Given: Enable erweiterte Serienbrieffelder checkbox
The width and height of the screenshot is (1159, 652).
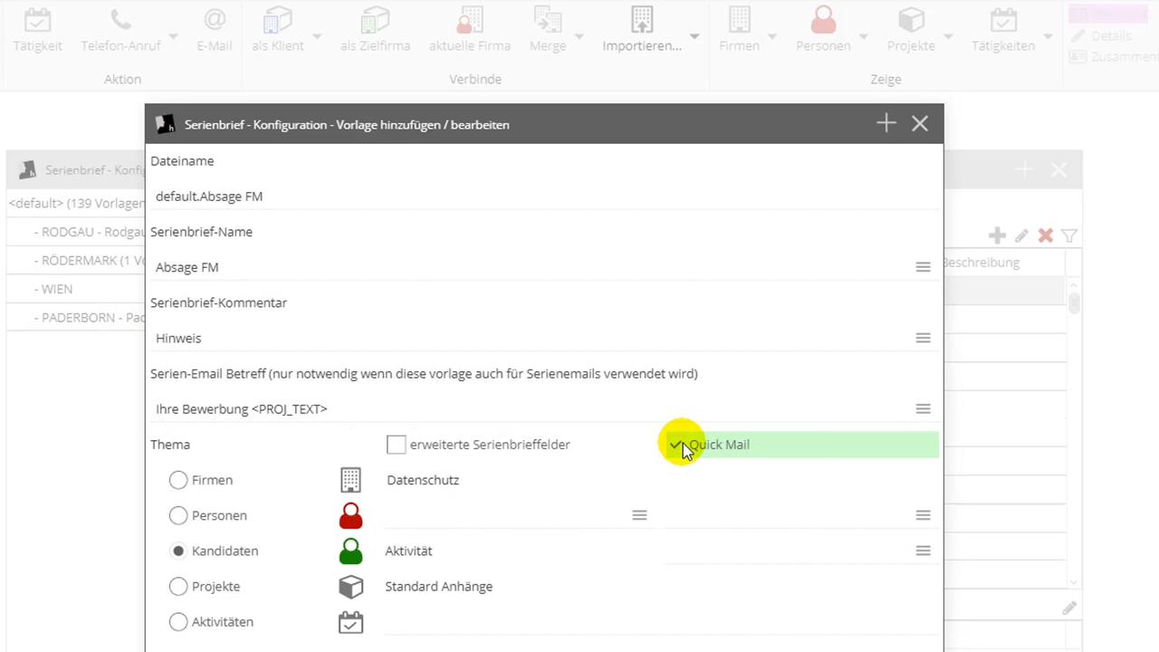Looking at the screenshot, I should (x=396, y=445).
